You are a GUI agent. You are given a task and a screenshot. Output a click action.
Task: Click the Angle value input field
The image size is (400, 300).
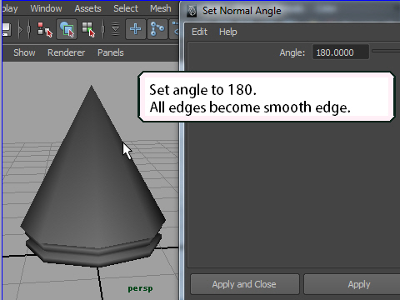click(341, 52)
